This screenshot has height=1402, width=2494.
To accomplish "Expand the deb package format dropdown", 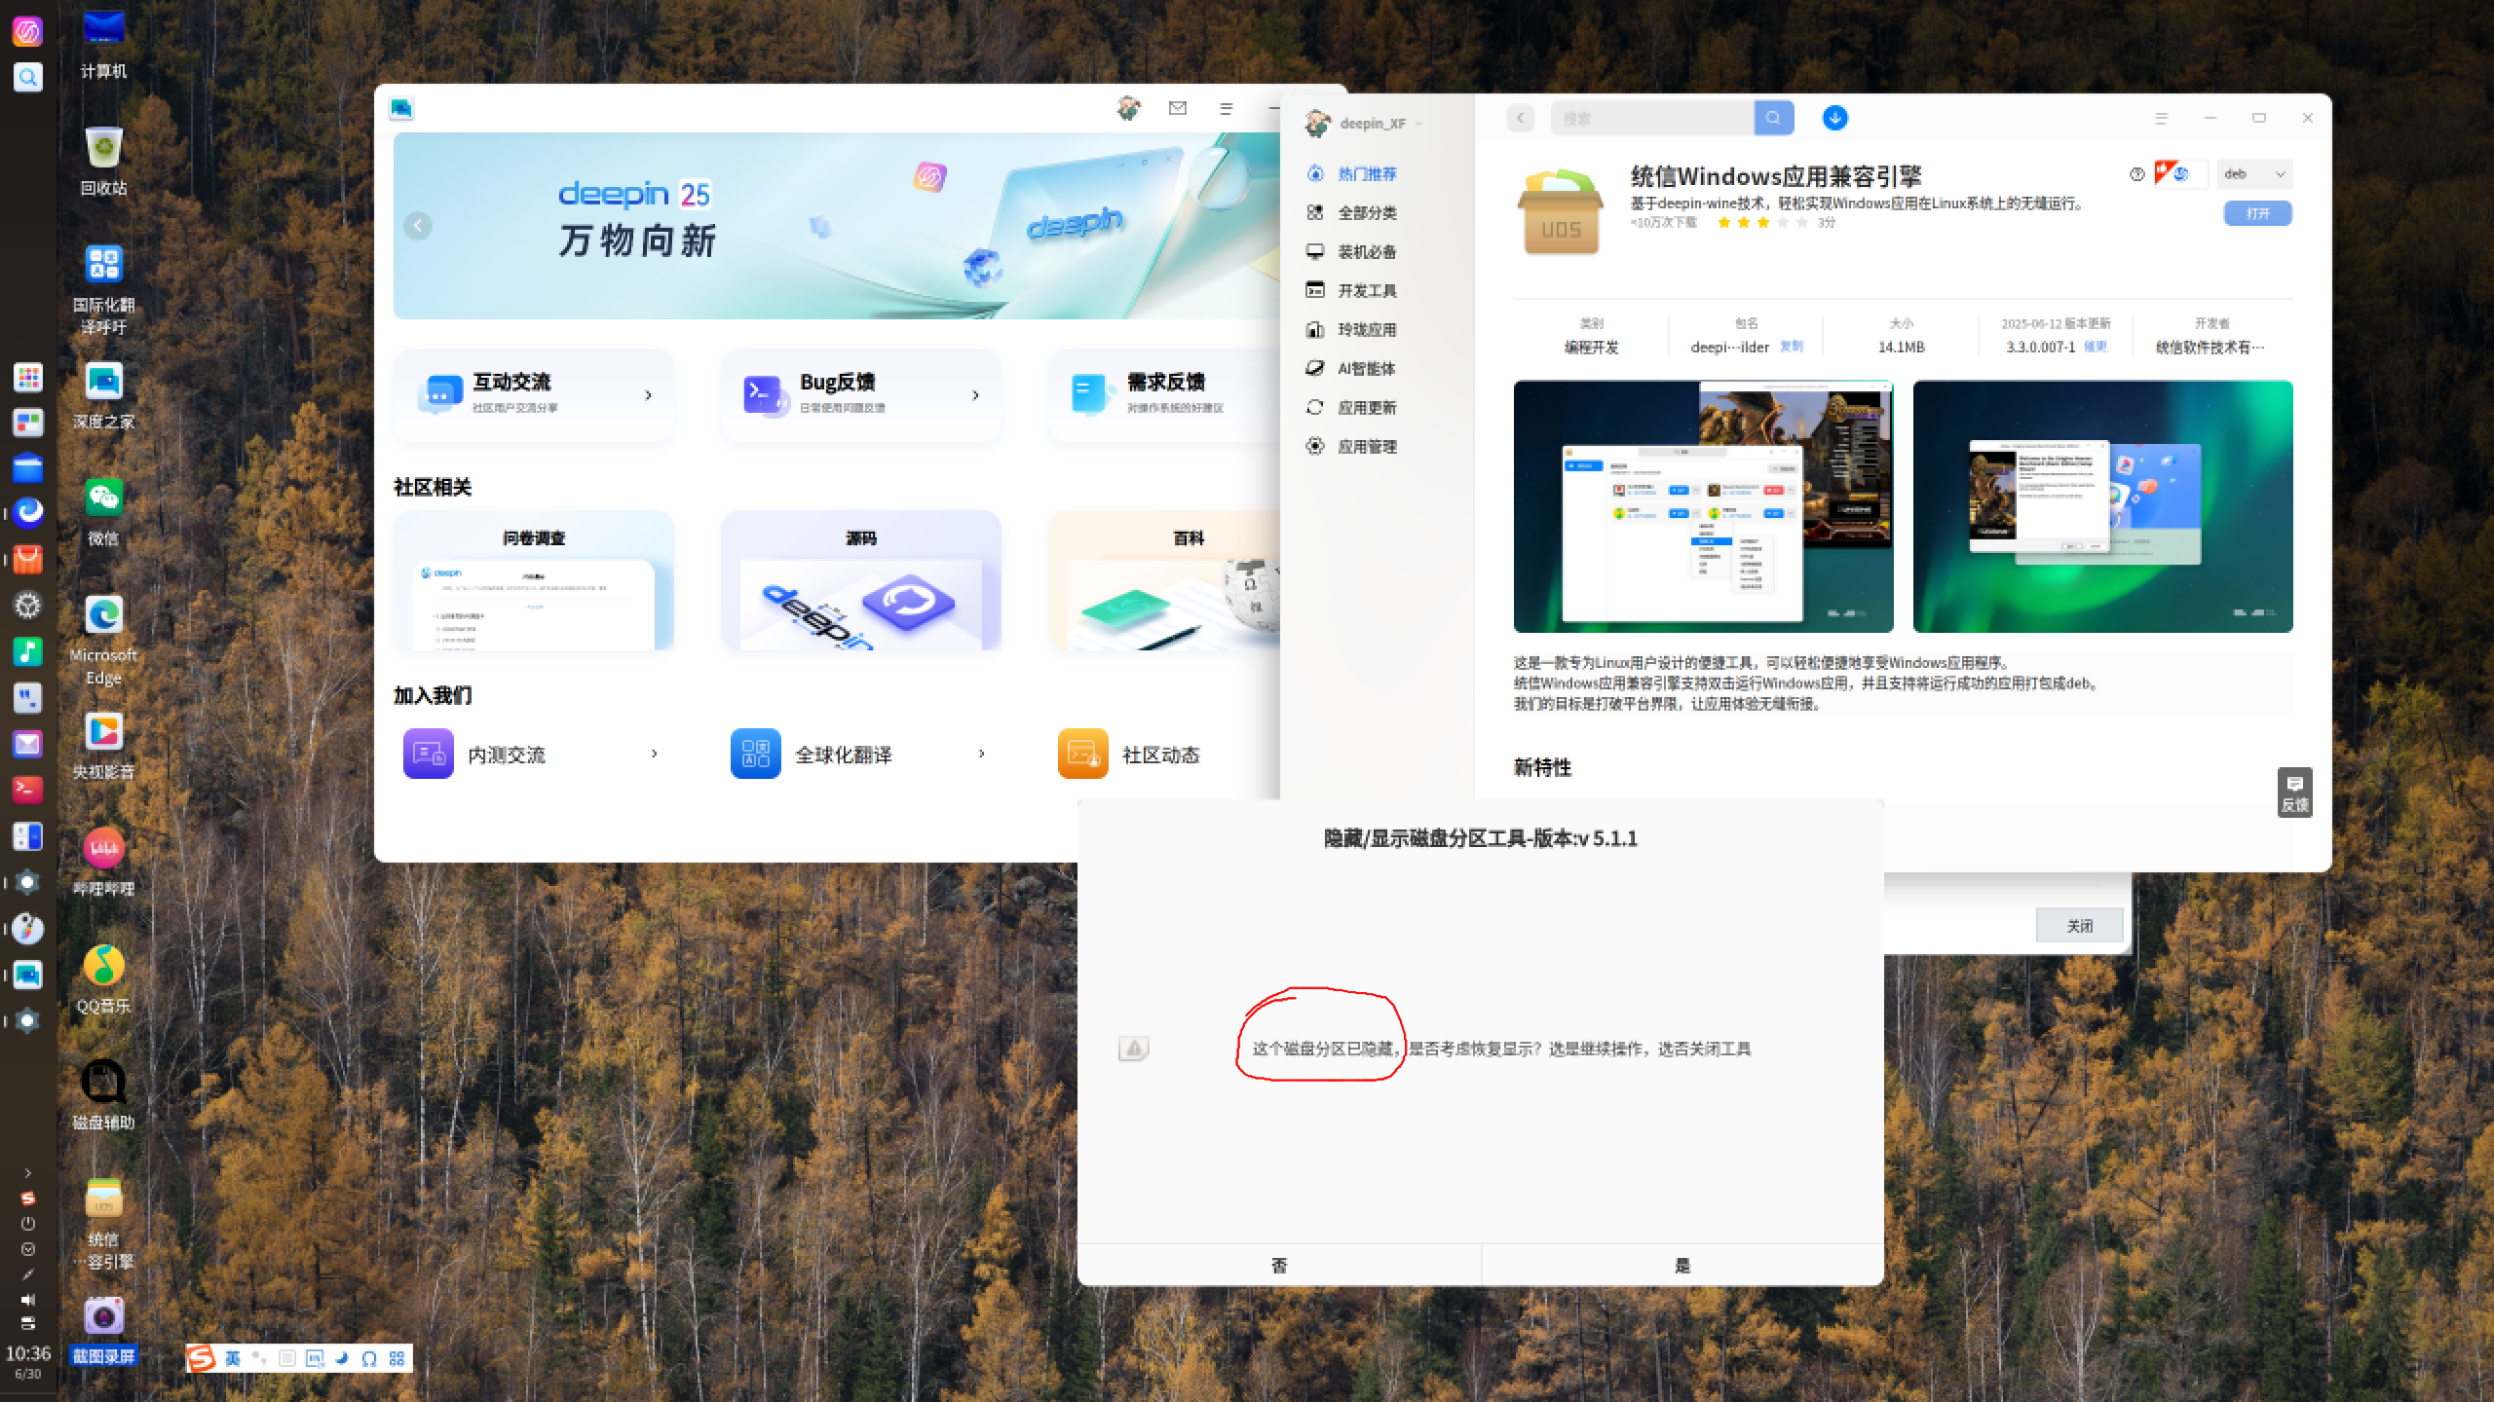I will (x=2254, y=174).
